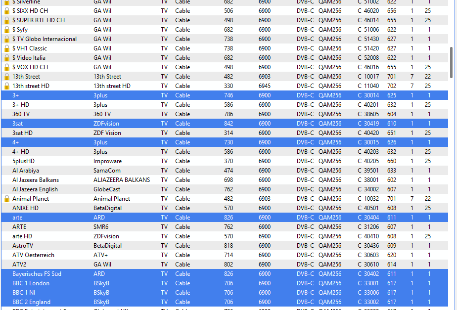Select the Al Arabiya channel

[x=26, y=171]
